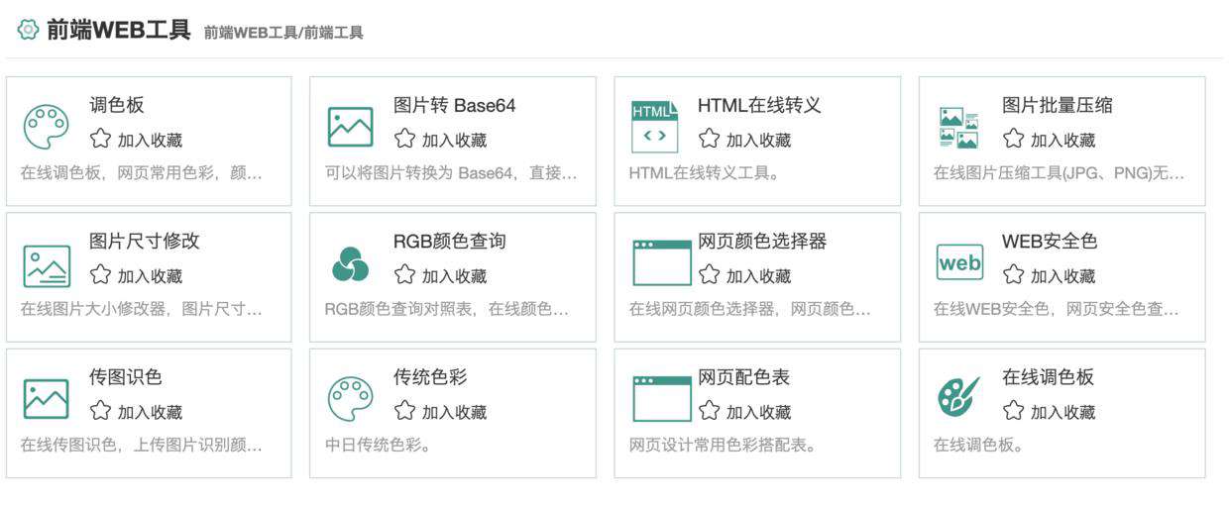Image resolution: width=1229 pixels, height=505 pixels.
Task: Star 调色板 via its 加入收藏 icon
Action: 100,139
